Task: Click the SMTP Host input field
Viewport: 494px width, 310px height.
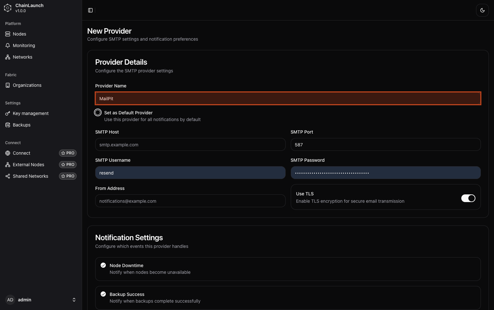Action: pos(190,144)
